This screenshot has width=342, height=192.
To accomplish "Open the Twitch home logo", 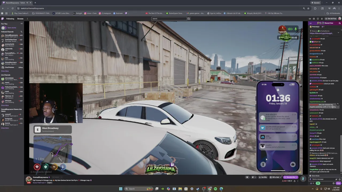I will 2,19.
